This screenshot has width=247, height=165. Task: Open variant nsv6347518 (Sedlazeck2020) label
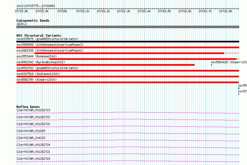(38, 74)
